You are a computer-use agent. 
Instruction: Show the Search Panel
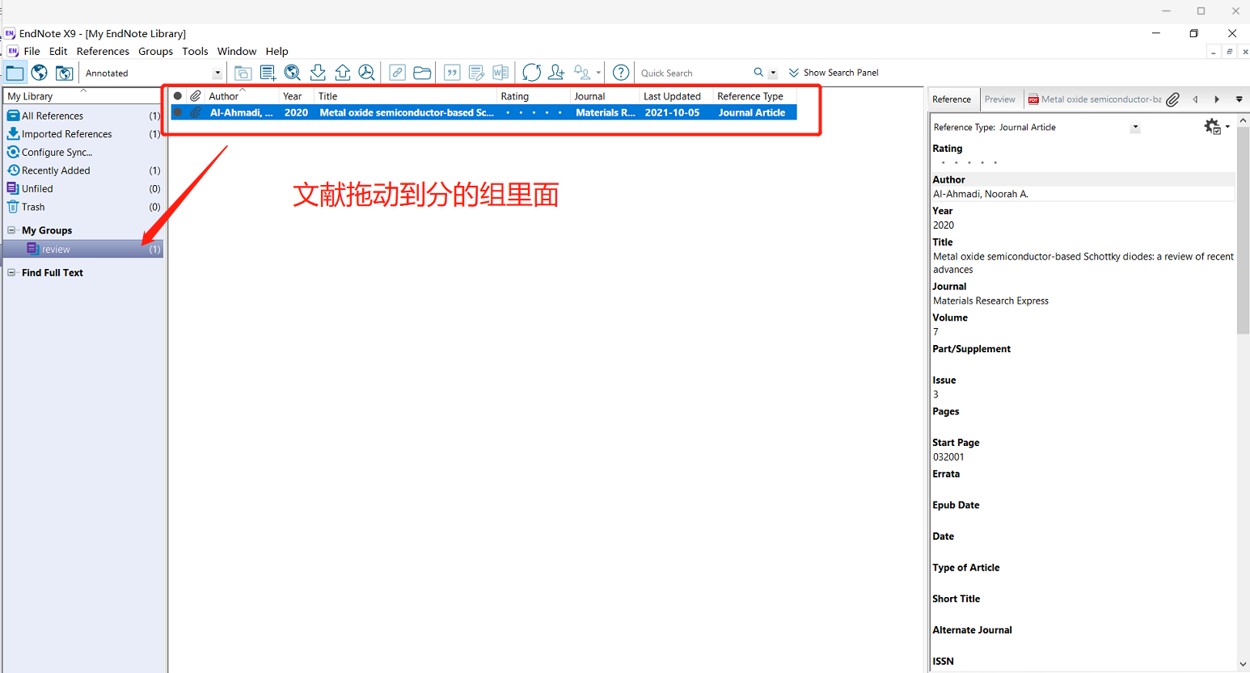tap(834, 73)
